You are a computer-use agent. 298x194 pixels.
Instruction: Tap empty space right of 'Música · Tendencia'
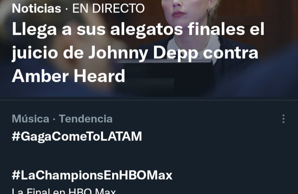coord(196,119)
